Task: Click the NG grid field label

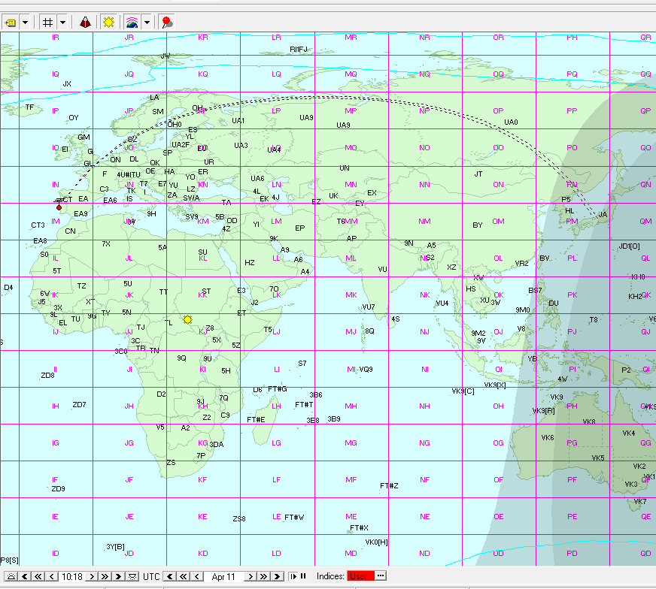Action: tap(424, 443)
